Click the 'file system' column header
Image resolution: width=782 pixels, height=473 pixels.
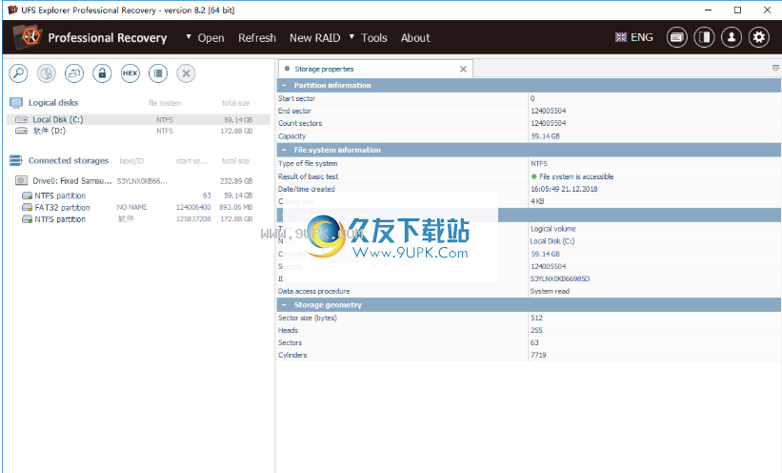(x=165, y=103)
